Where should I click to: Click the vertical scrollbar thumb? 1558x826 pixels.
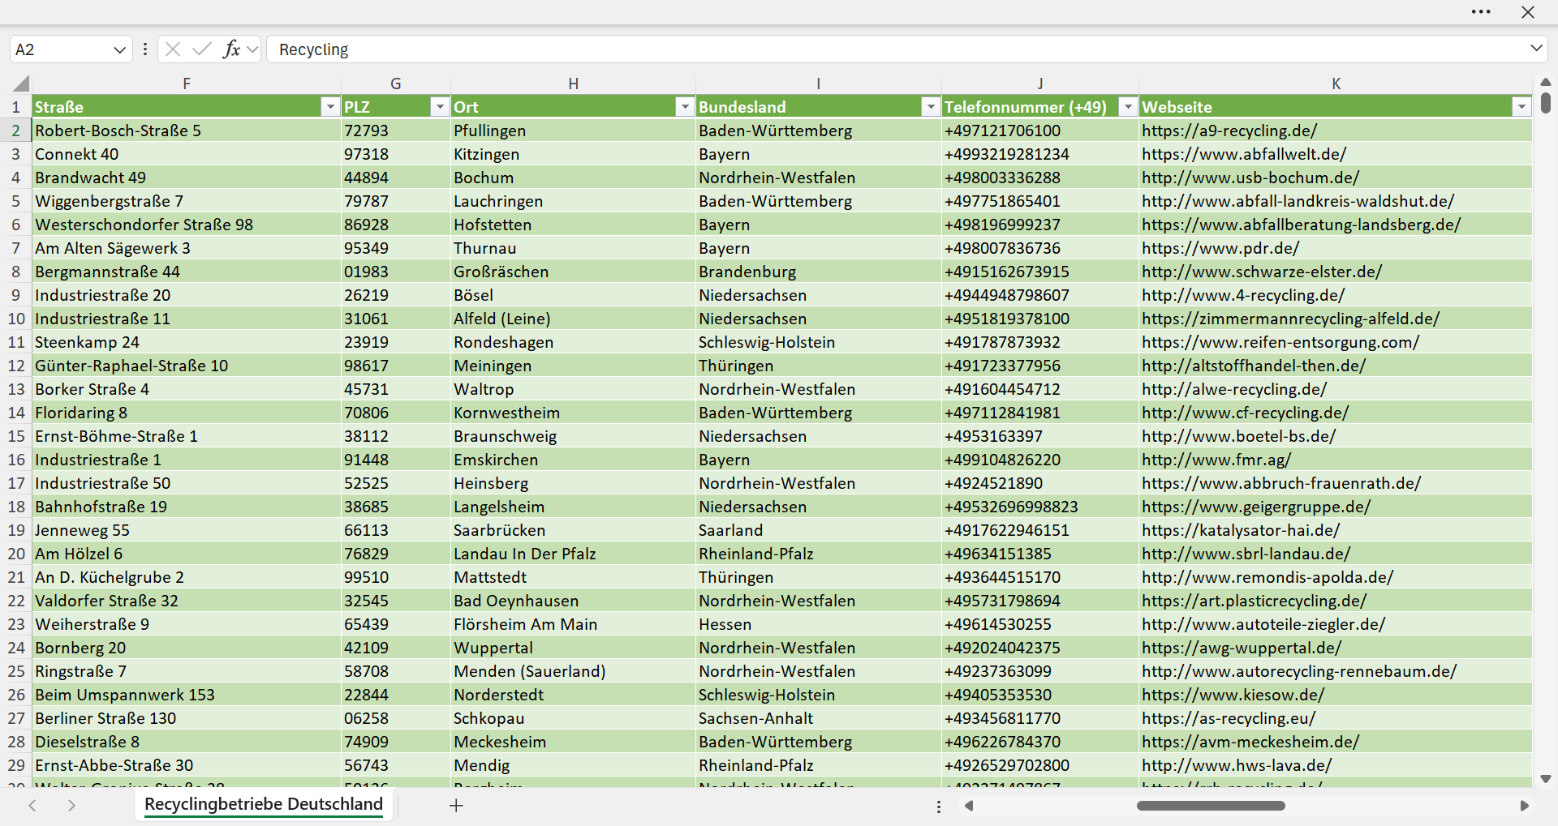[x=1545, y=103]
